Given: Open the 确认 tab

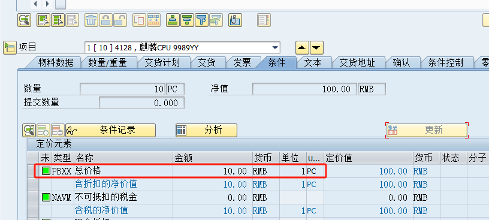Looking at the screenshot, I should coord(402,63).
